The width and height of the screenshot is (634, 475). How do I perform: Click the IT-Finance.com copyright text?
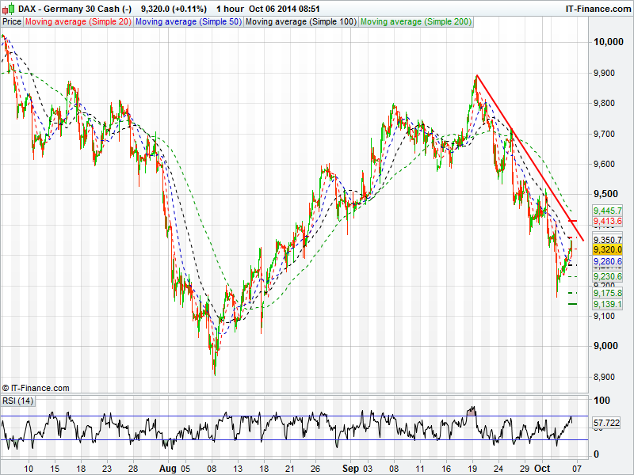tap(36, 388)
